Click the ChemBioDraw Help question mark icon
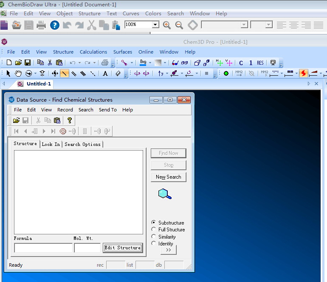This screenshot has width=327, height=282. 55,25
